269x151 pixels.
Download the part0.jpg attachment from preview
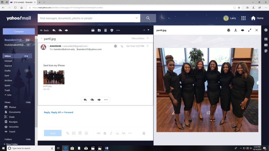click(236, 30)
